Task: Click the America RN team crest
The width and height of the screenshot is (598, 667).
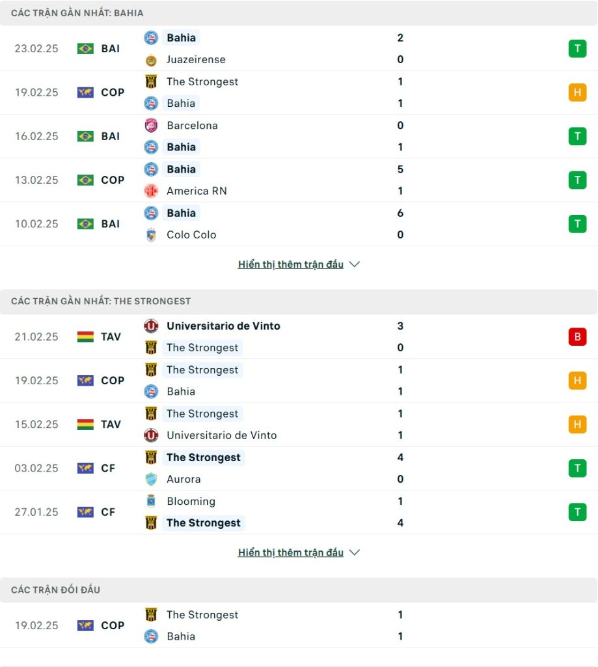Action: [x=151, y=191]
